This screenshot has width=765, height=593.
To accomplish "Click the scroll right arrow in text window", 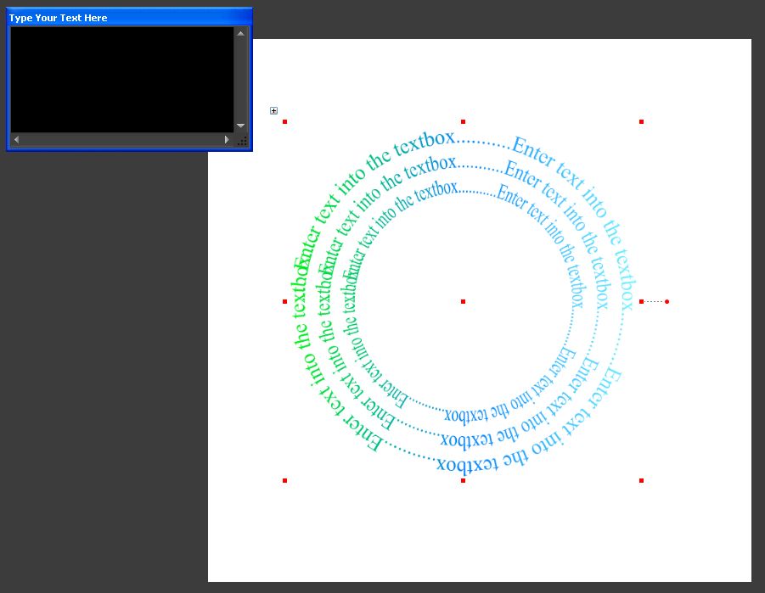I will click(227, 139).
